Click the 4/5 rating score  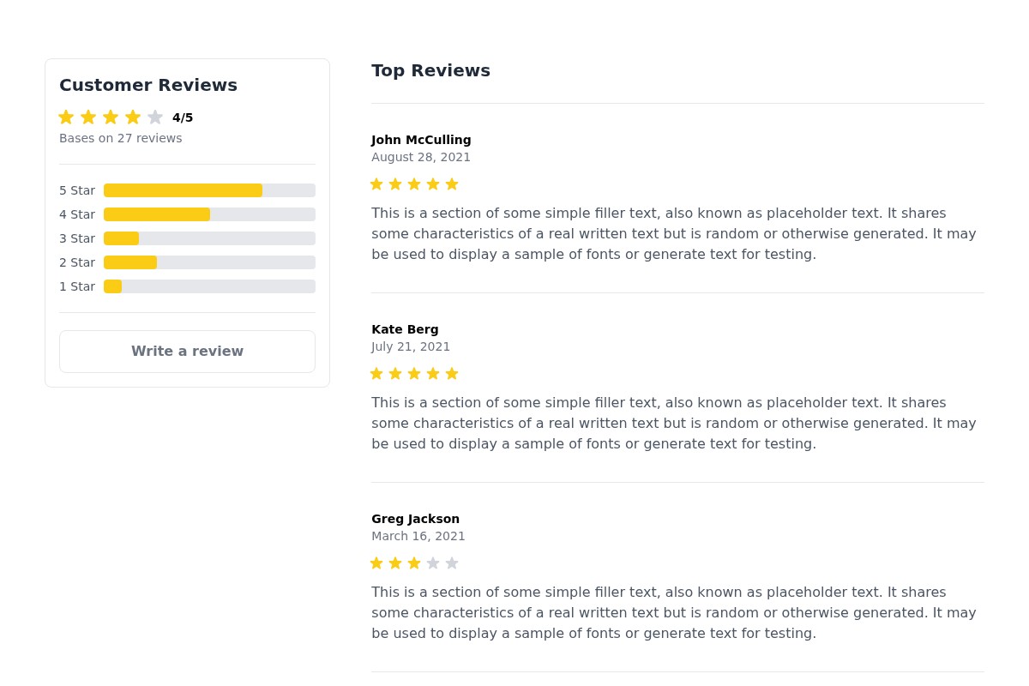183,117
